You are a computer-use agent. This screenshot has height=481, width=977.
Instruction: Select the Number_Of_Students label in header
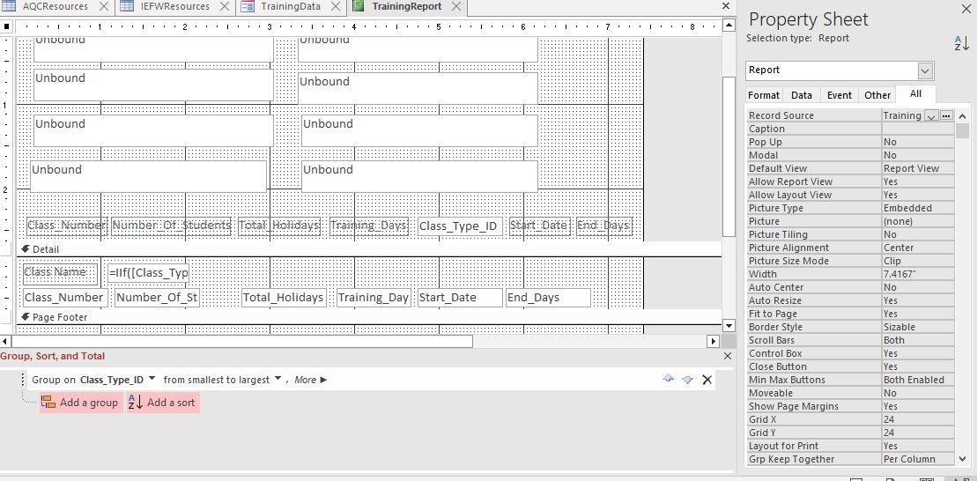[x=171, y=226]
